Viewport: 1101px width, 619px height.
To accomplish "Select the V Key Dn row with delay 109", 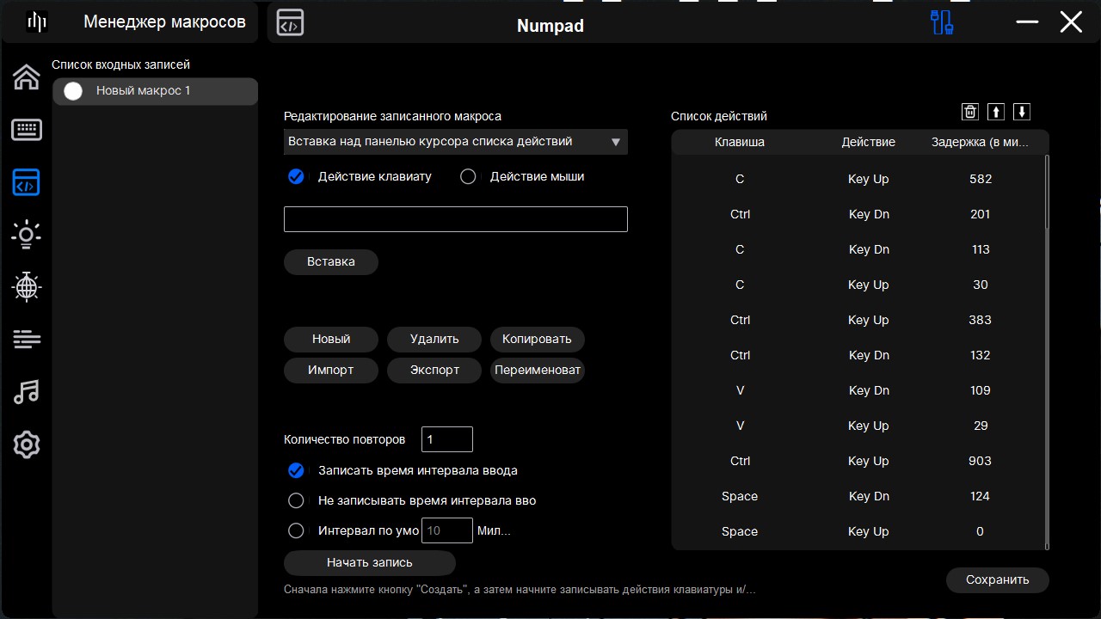I will (858, 390).
